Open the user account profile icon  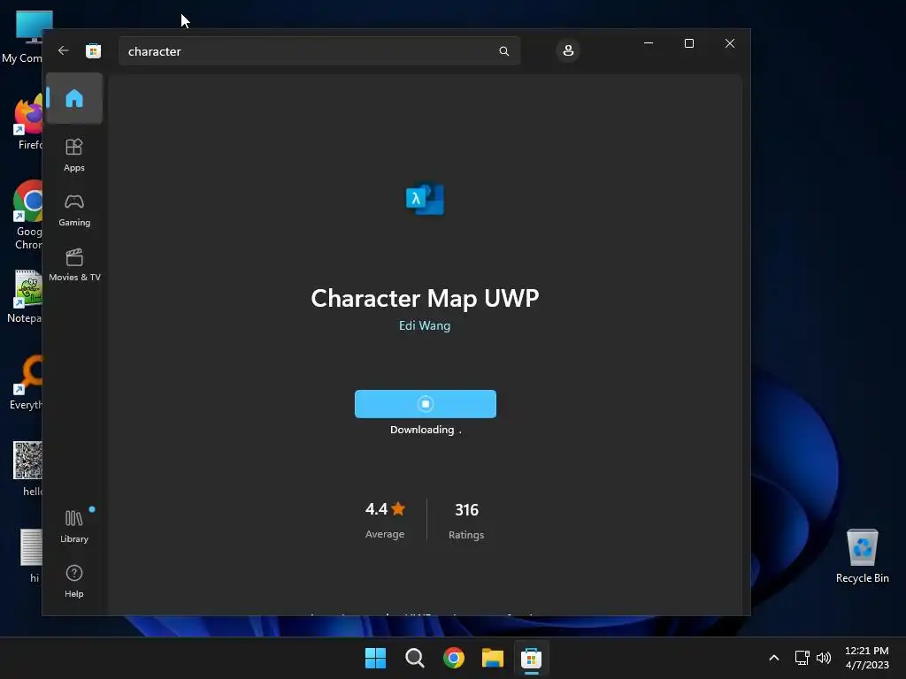pyautogui.click(x=568, y=50)
